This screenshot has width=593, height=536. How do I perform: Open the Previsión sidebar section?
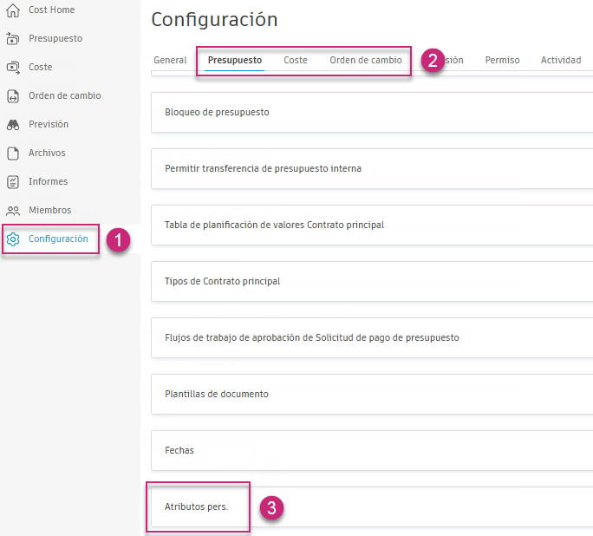(x=49, y=124)
